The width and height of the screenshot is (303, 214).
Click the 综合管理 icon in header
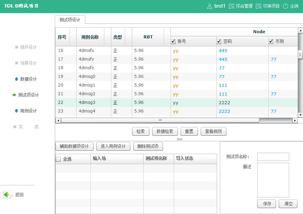[x=231, y=6]
